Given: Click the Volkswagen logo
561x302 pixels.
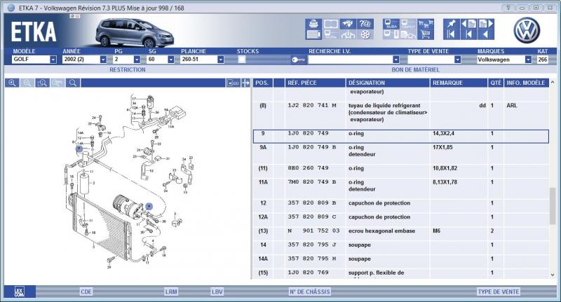Looking at the screenshot, I should coord(527,30).
